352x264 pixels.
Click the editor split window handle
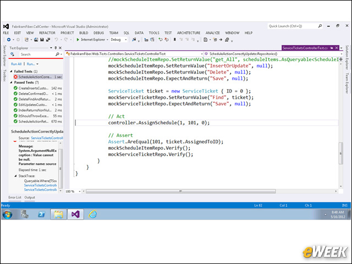pos(341,59)
